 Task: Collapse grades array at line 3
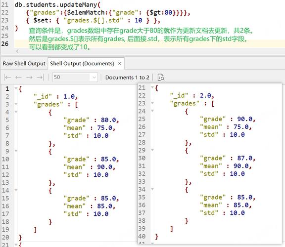pos(16,104)
